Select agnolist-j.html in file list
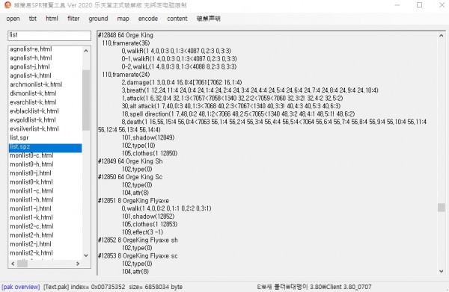This screenshot has height=292, width=449. [30, 67]
